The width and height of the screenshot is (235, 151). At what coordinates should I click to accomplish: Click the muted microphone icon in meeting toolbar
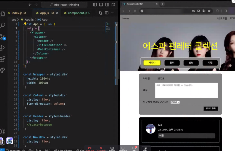coord(101,148)
